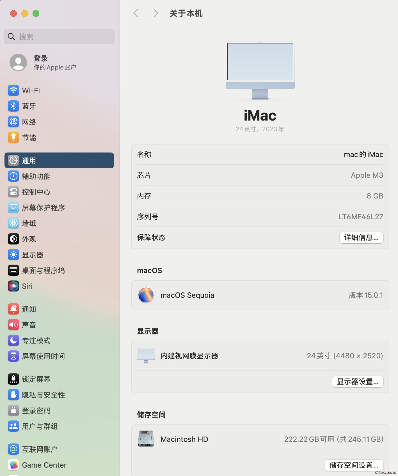Click the red close window button
This screenshot has width=398, height=476.
coord(13,13)
